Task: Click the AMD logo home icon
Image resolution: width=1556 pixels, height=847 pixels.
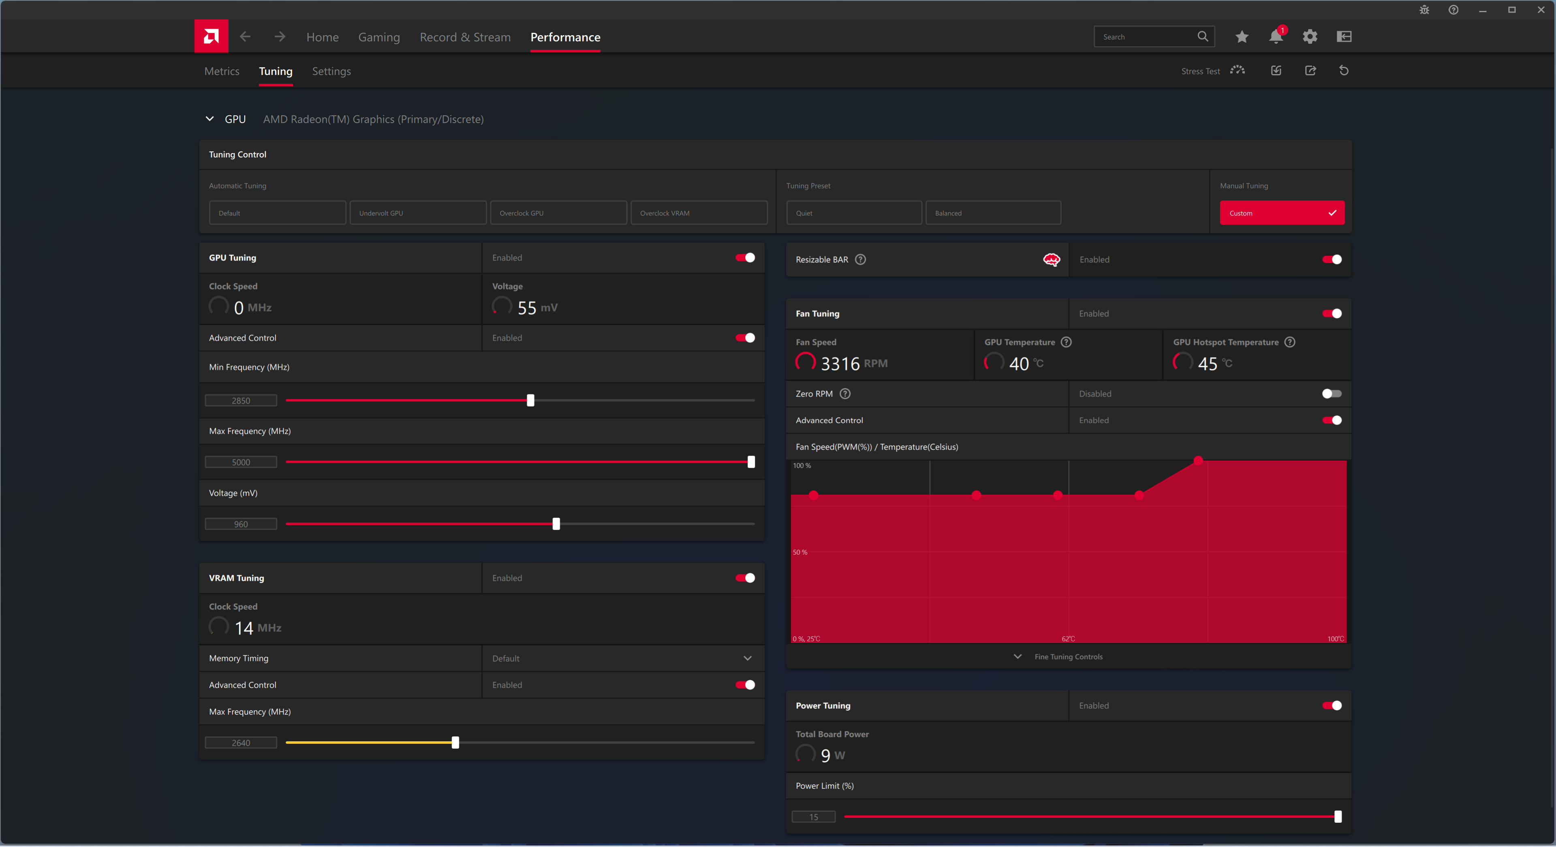Action: pos(211,36)
